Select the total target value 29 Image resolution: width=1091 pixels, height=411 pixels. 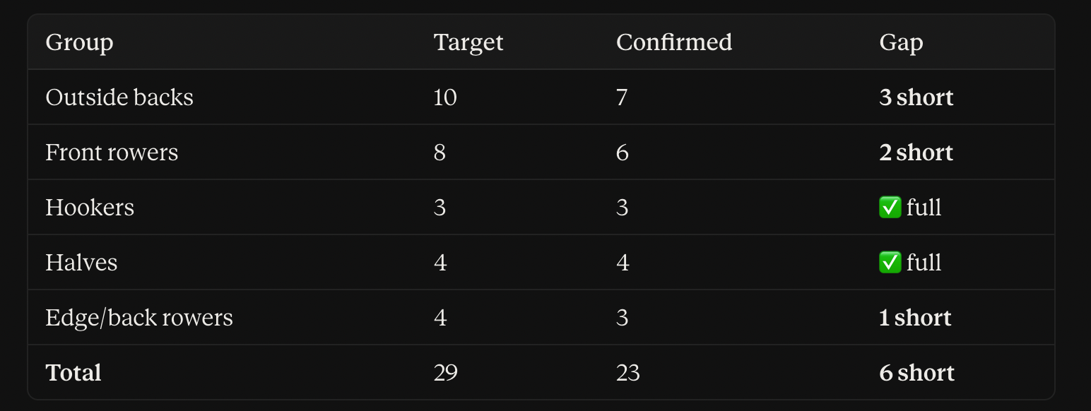(446, 373)
